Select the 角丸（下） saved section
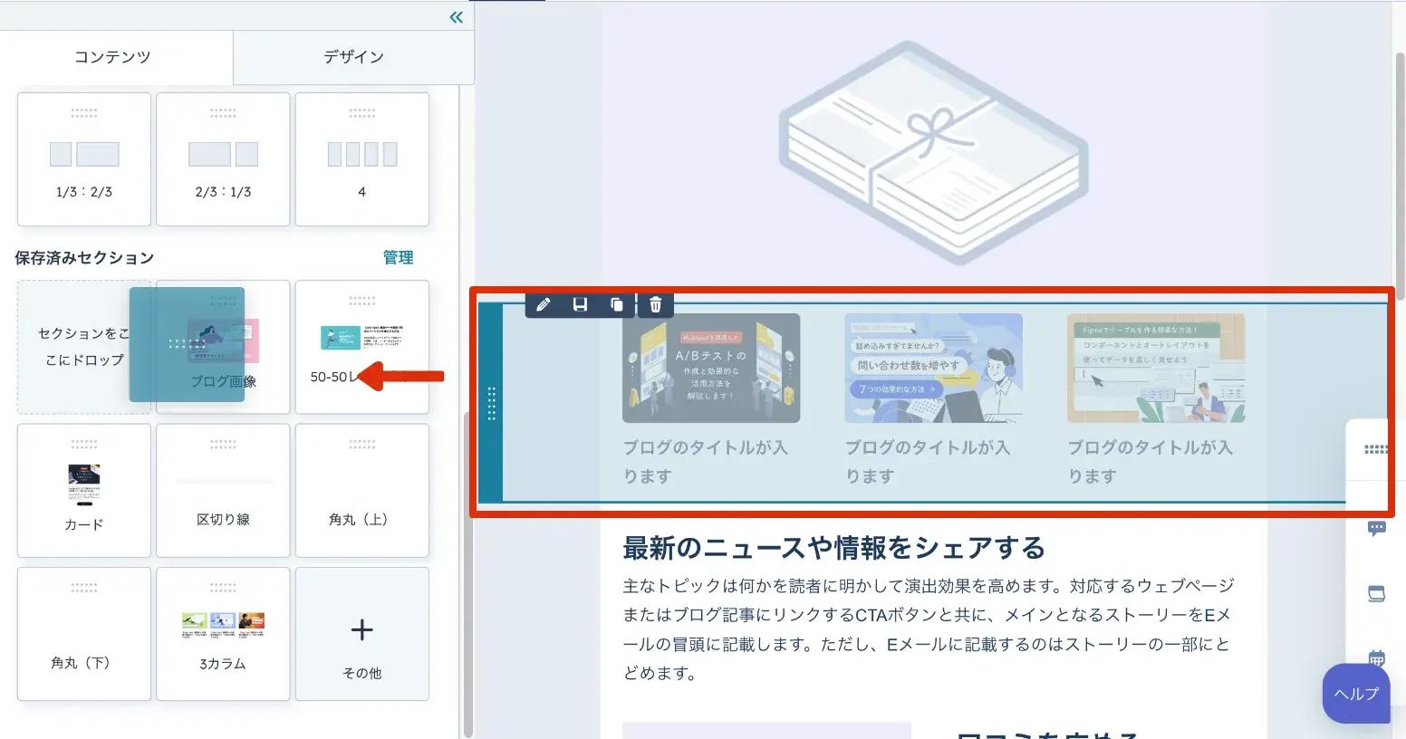Viewport: 1406px width, 739px height. tap(84, 634)
